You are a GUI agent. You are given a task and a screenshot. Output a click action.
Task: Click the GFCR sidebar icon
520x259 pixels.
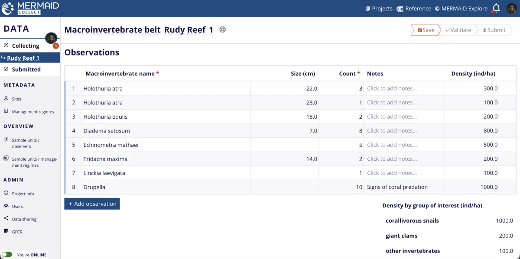tap(6, 231)
